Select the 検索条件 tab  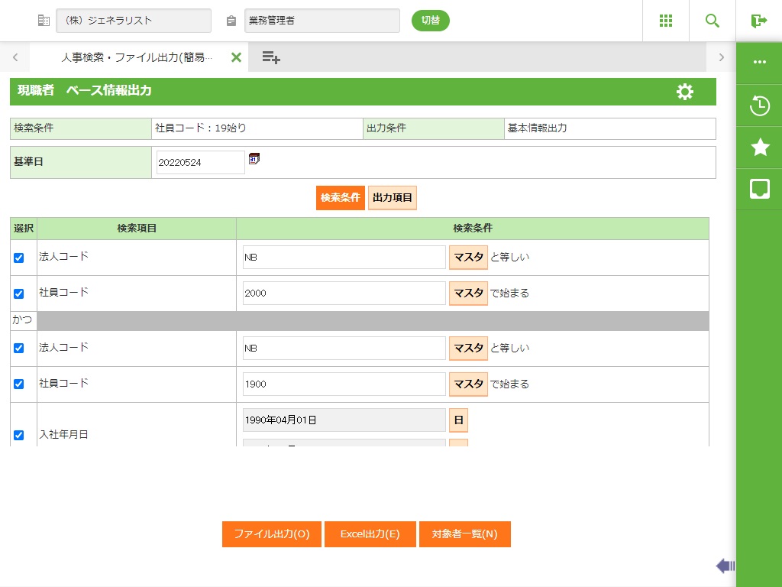tap(340, 197)
